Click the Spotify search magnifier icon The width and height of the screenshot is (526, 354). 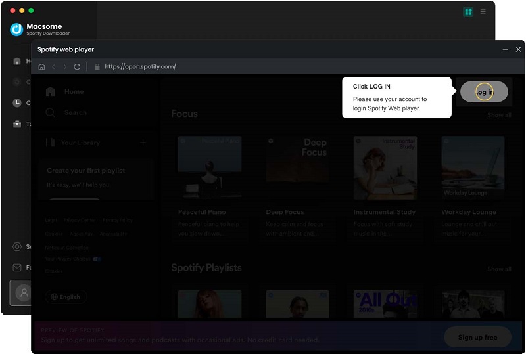point(51,113)
